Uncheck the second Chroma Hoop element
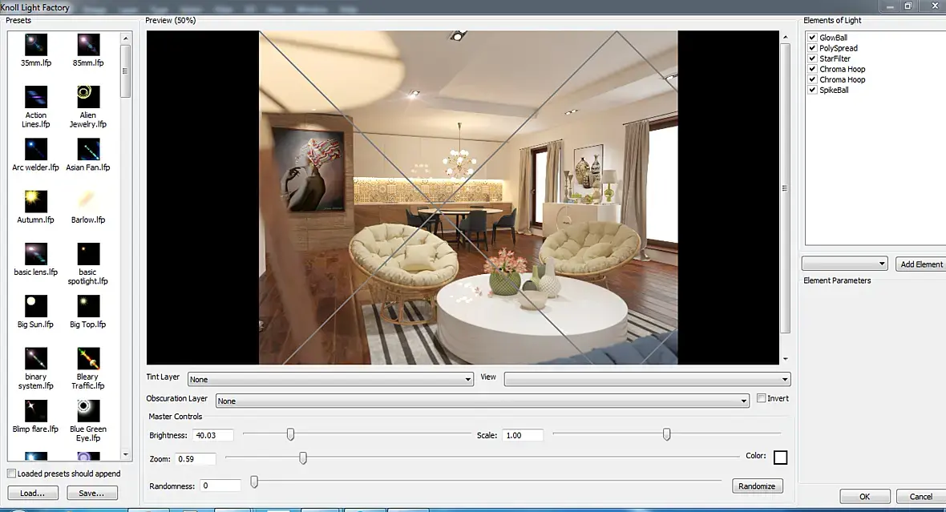This screenshot has width=946, height=512. (x=812, y=79)
